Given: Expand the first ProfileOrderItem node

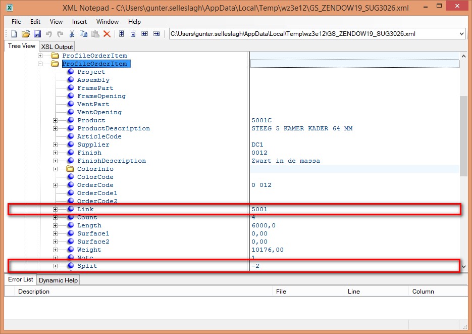Looking at the screenshot, I should click(x=40, y=56).
